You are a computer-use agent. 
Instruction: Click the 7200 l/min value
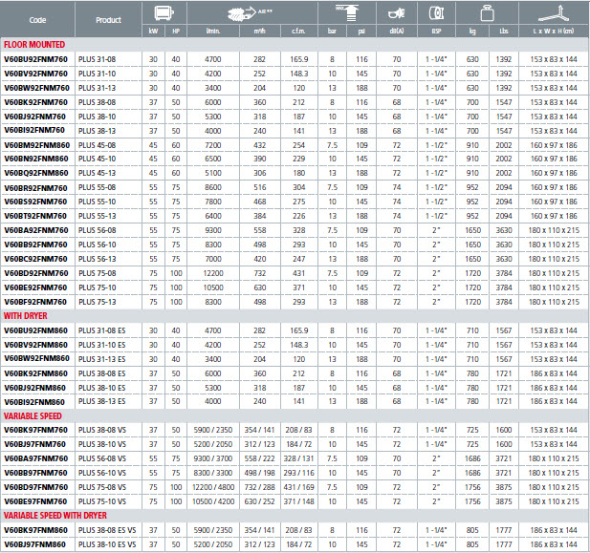tap(213, 145)
